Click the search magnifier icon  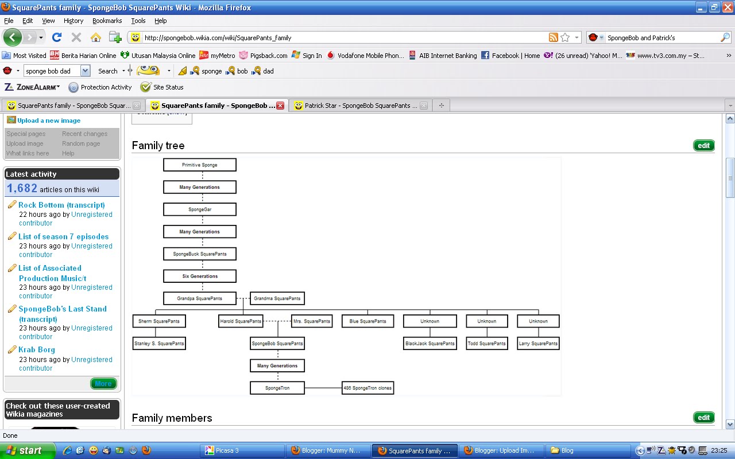(725, 37)
